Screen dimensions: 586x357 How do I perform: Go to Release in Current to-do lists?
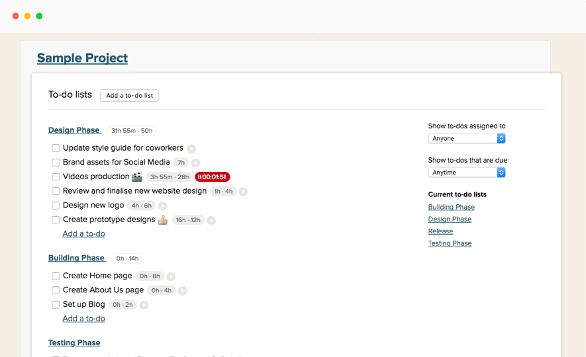click(x=440, y=231)
